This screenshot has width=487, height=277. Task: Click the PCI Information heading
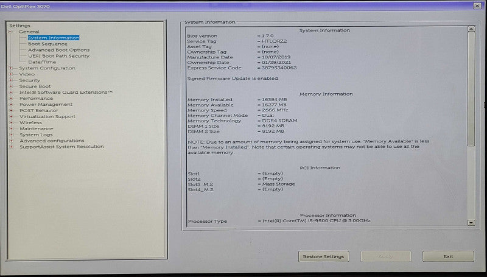coord(320,168)
